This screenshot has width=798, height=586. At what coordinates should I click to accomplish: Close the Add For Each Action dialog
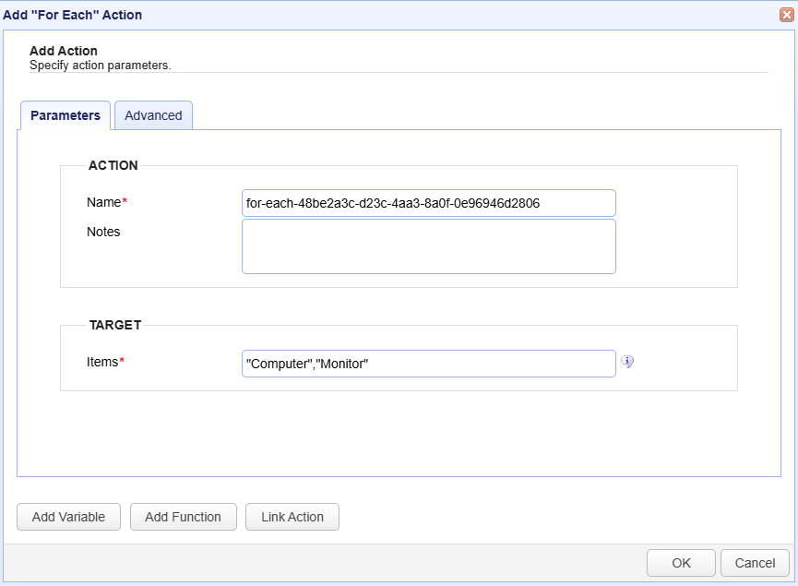coord(786,15)
